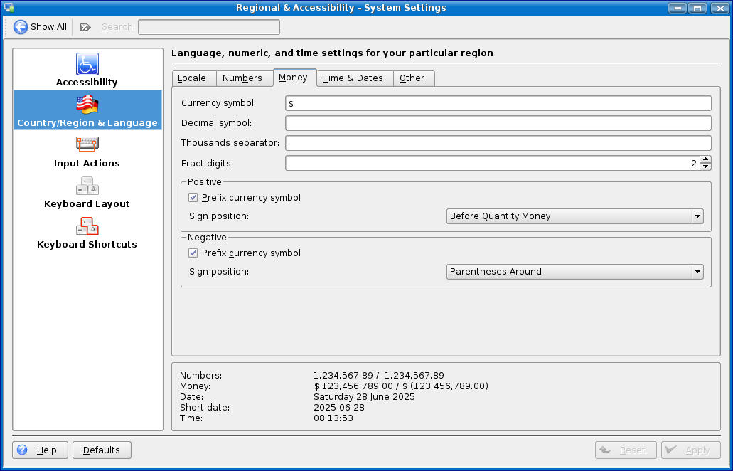
Task: Decrease Fract digits with down arrow
Action: coord(705,167)
